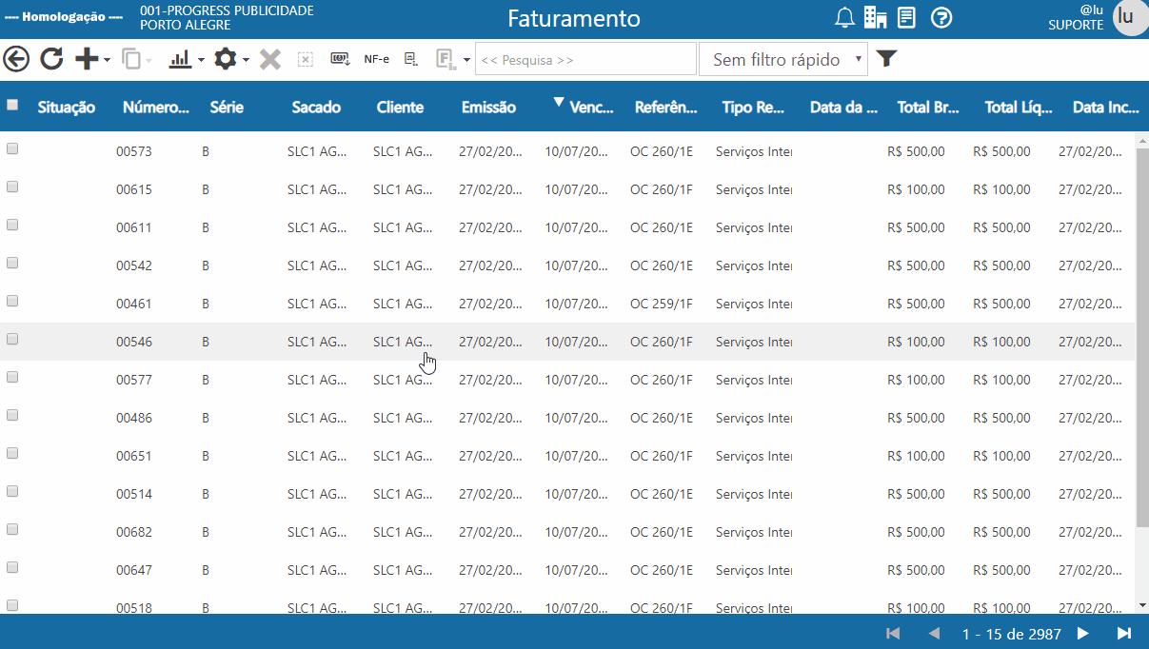The height and width of the screenshot is (649, 1149).
Task: Select the invoice number 00514 cell
Action: click(x=134, y=494)
